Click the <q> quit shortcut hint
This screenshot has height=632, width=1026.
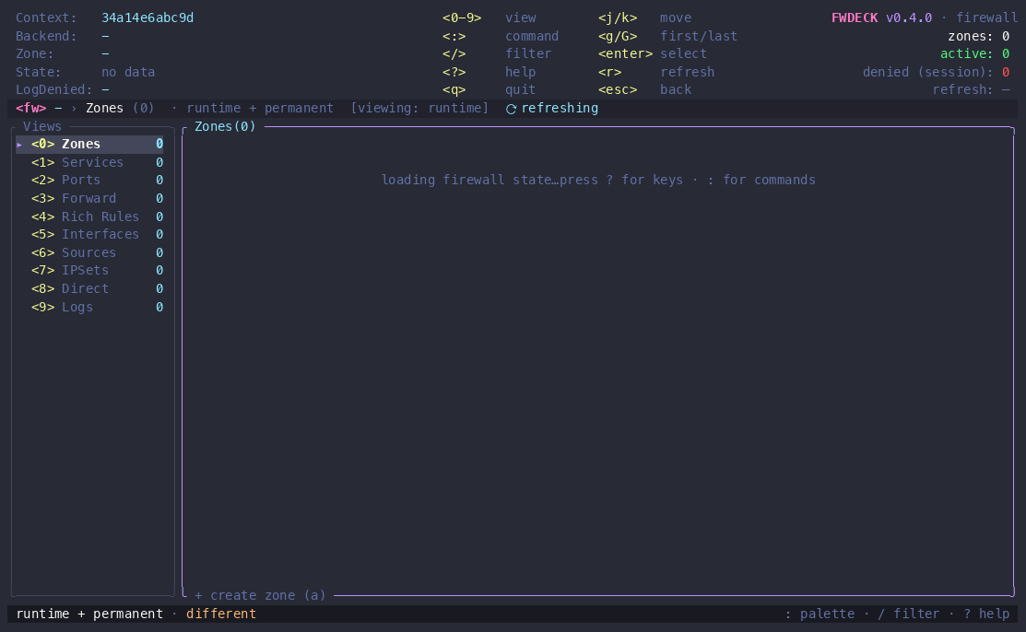coord(489,89)
